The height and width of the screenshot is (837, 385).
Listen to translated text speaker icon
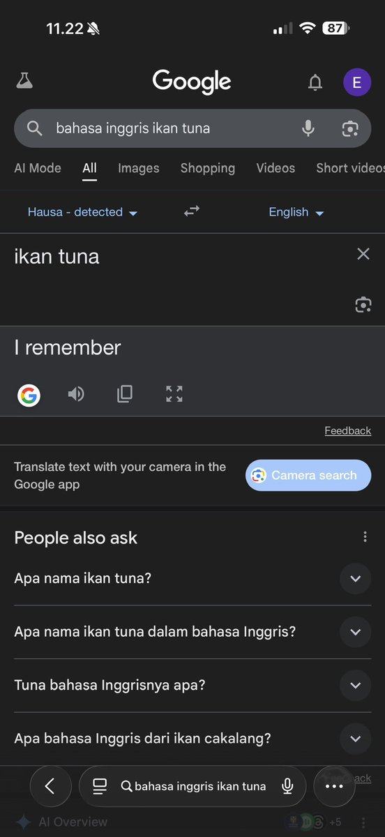[x=76, y=394]
